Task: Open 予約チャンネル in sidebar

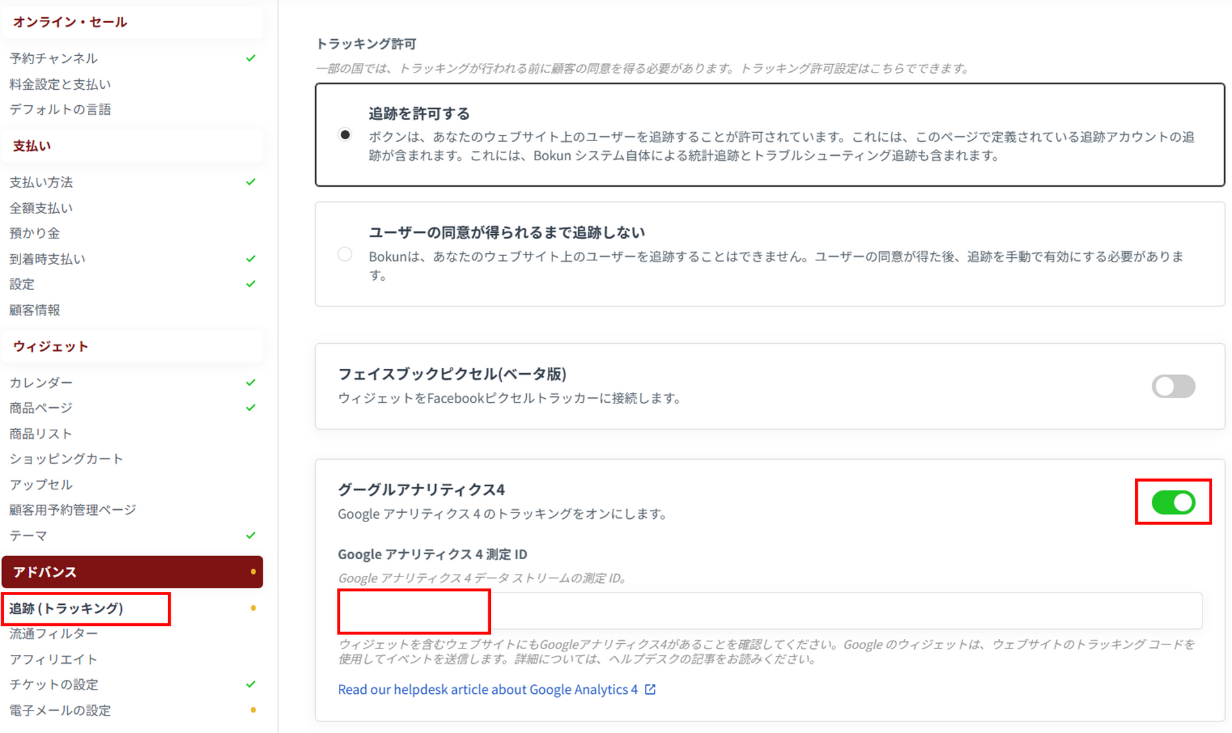Action: tap(54, 58)
